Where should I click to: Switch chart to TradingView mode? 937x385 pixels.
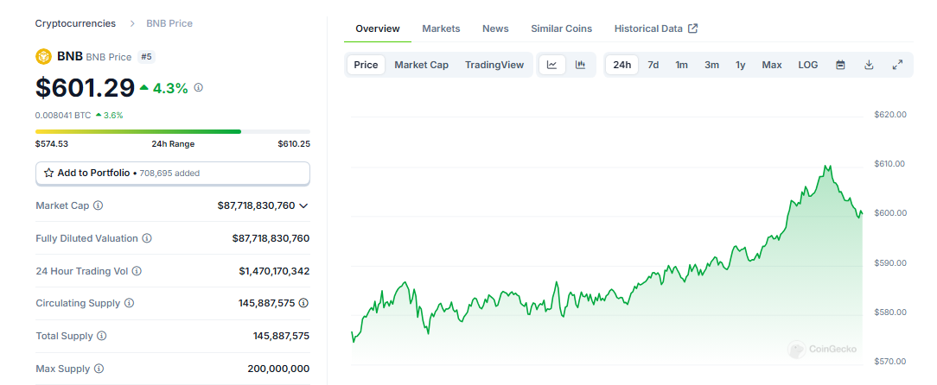pyautogui.click(x=494, y=65)
